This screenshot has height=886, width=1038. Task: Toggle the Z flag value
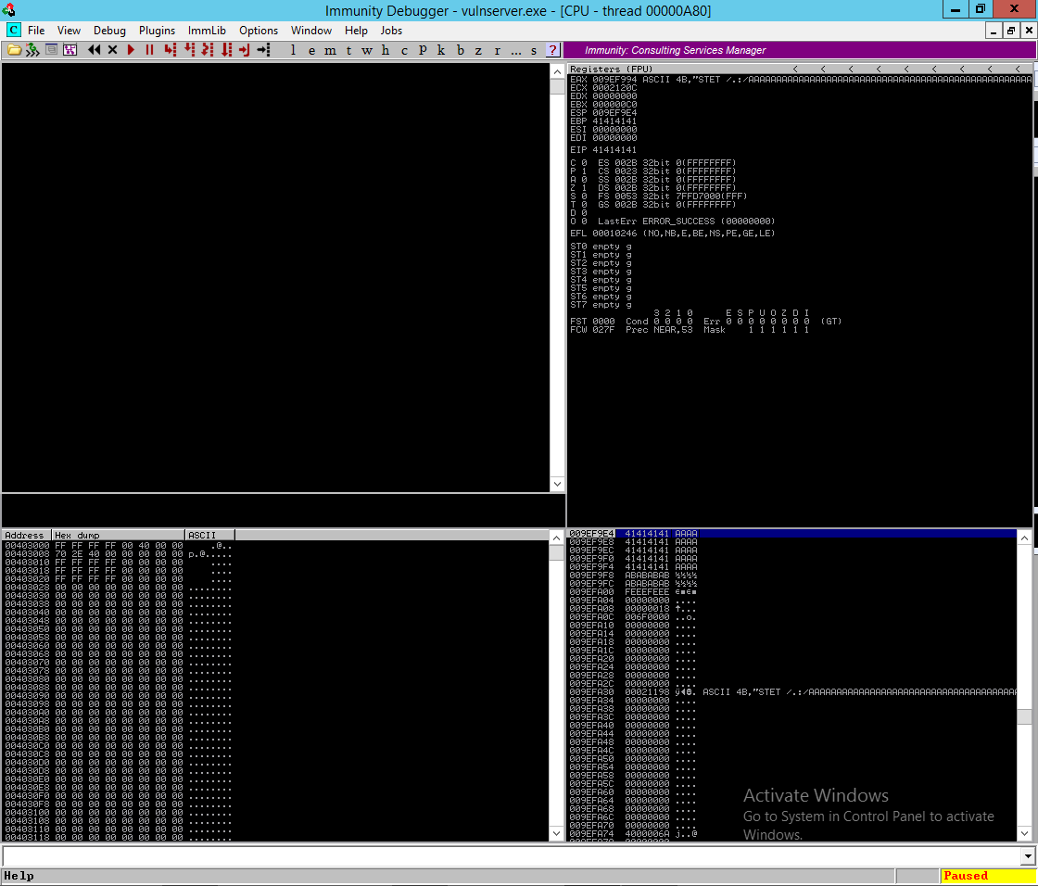tap(584, 188)
